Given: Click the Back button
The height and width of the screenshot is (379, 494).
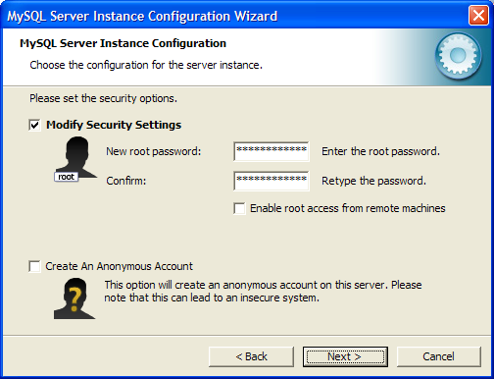Looking at the screenshot, I should point(251,356).
